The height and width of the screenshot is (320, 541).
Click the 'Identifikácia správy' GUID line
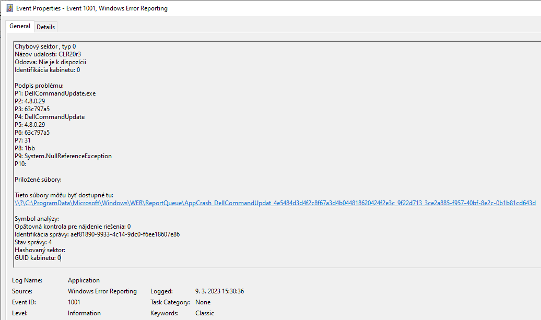click(97, 234)
